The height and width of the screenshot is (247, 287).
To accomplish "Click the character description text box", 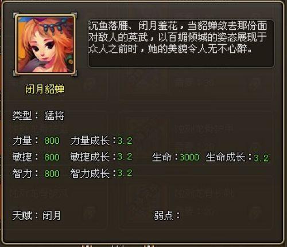I will tap(181, 44).
